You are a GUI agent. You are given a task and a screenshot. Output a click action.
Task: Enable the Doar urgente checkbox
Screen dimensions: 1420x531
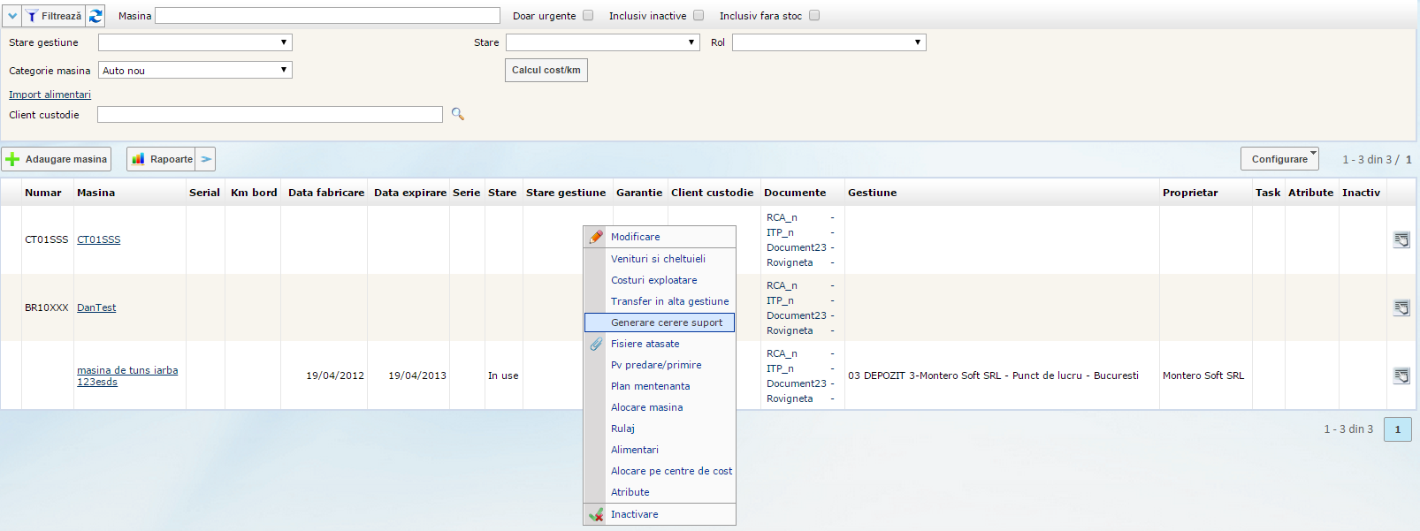pyautogui.click(x=588, y=15)
